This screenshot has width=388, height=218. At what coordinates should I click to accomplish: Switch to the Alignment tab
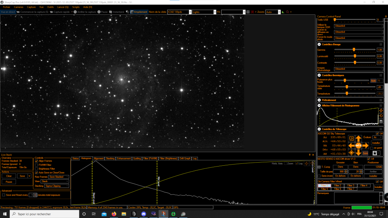pyautogui.click(x=99, y=158)
